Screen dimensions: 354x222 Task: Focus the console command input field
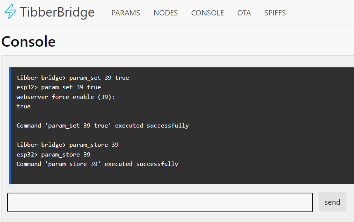[x=160, y=202]
